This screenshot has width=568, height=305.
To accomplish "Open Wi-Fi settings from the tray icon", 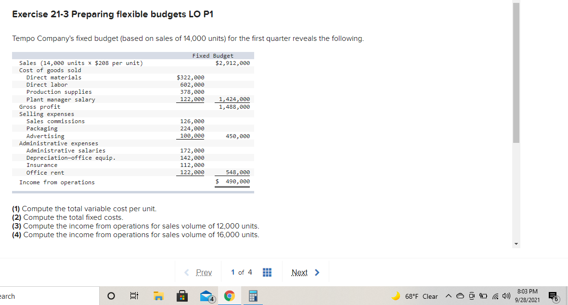I will pos(496,297).
